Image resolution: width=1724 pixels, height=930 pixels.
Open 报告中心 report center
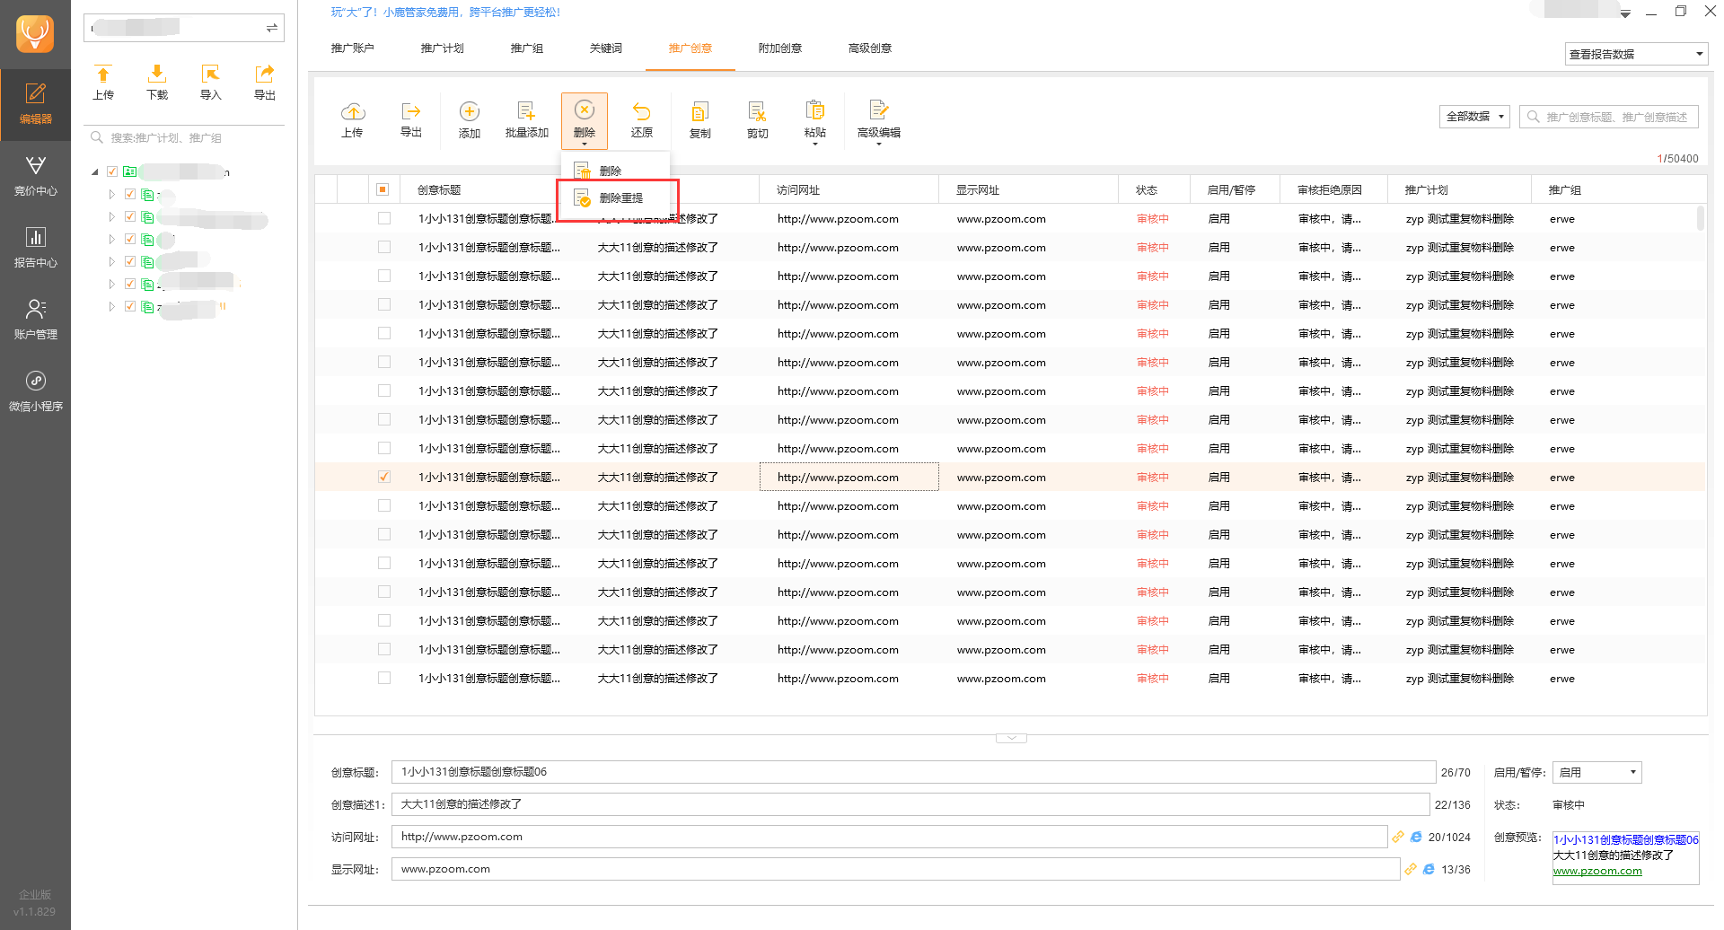point(35,249)
